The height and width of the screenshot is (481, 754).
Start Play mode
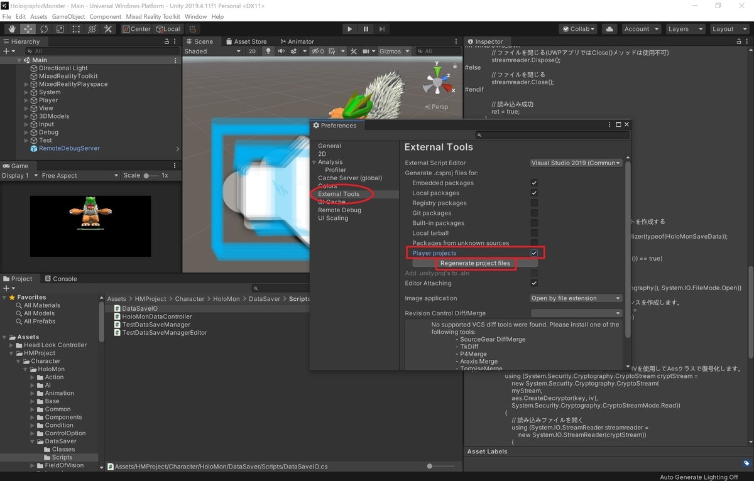click(x=350, y=29)
